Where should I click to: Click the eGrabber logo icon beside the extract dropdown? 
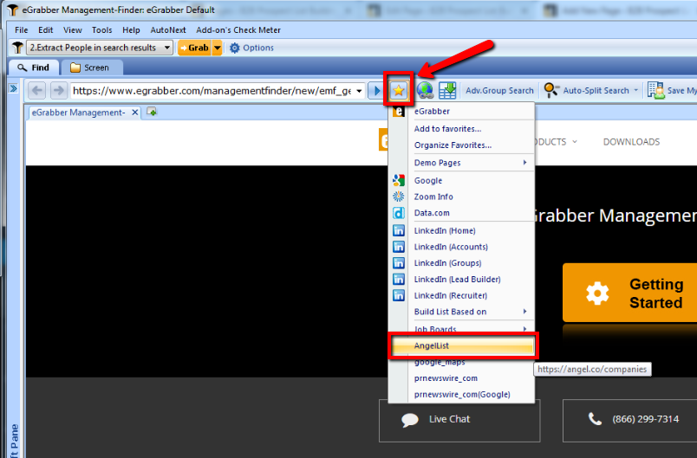(x=17, y=48)
